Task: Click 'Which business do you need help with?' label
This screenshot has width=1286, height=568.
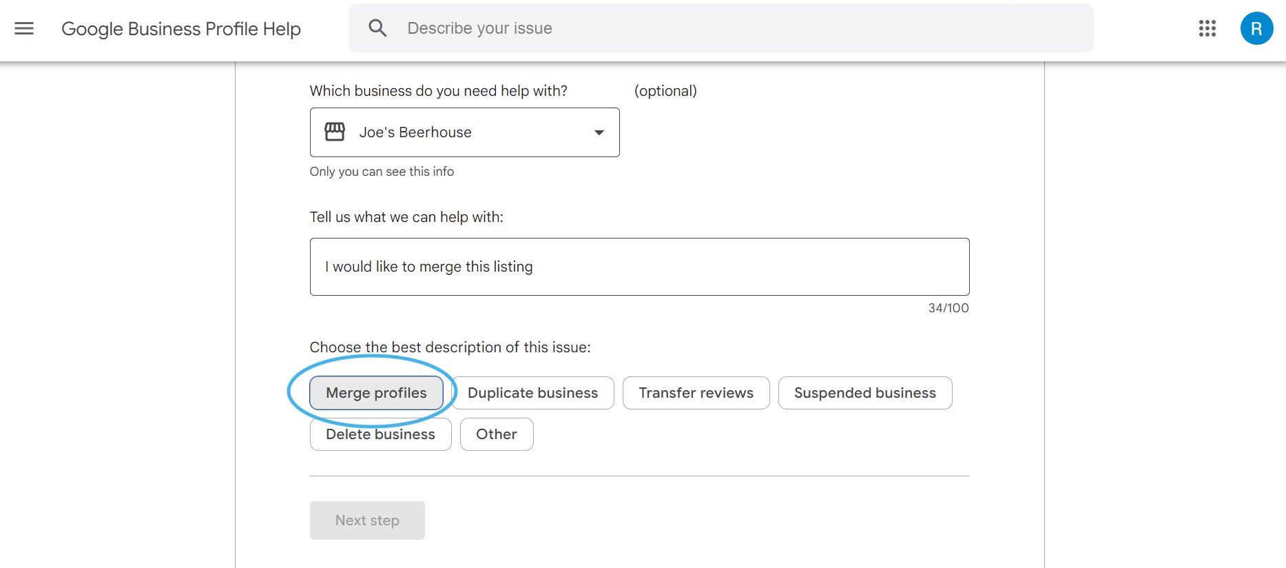Action: tap(439, 91)
